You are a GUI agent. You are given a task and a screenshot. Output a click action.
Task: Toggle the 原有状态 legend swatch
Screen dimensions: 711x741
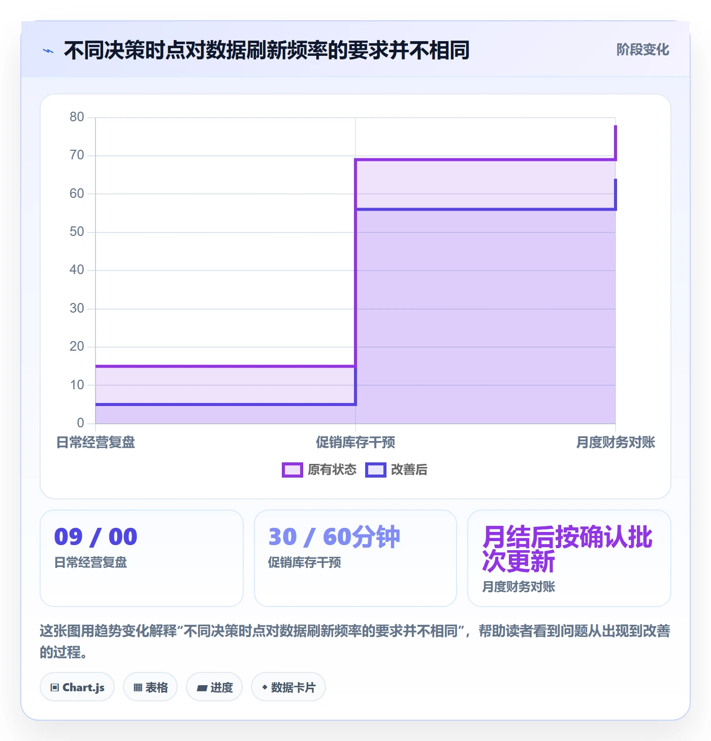point(293,470)
